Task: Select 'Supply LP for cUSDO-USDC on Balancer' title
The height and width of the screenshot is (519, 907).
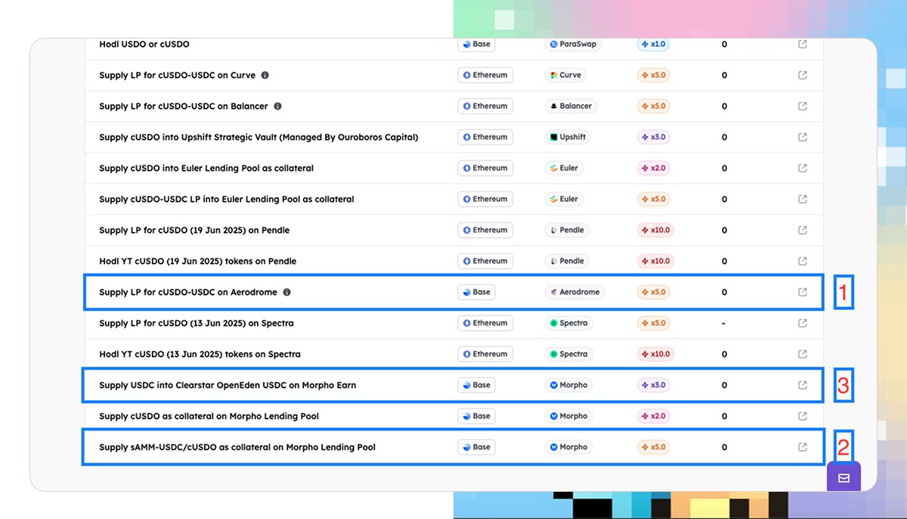Action: [x=184, y=106]
